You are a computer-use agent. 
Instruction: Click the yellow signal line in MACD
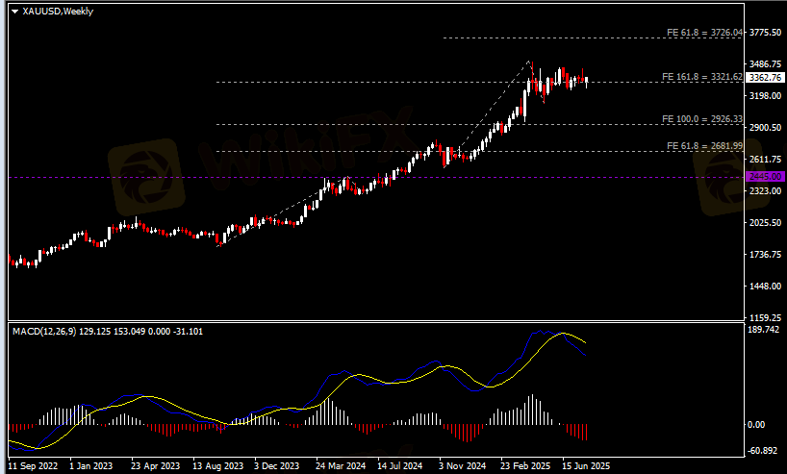562,333
